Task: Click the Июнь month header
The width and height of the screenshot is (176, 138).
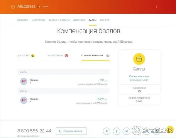Action: (63, 91)
